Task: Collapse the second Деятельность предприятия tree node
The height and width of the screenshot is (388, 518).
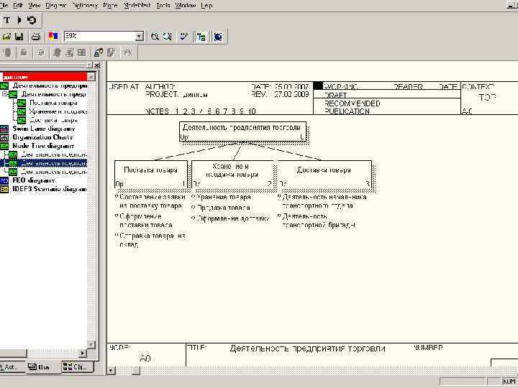Action: (x=5, y=94)
